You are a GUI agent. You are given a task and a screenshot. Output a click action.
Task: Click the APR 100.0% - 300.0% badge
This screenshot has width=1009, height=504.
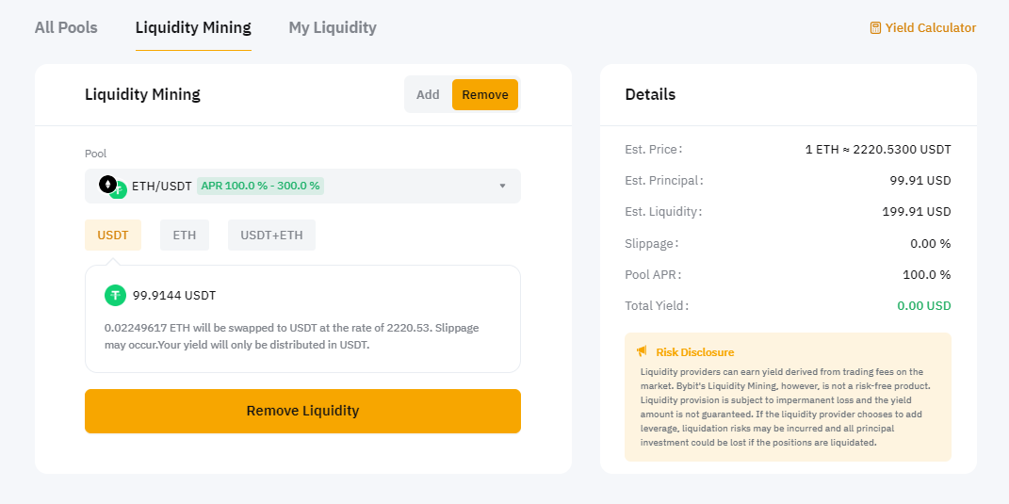click(x=260, y=186)
